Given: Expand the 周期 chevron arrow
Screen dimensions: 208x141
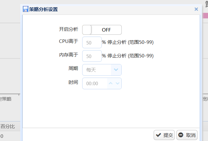Looking at the screenshot, I should pos(116,70).
